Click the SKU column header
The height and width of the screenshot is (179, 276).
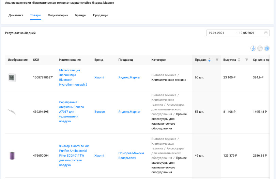tap(36, 60)
